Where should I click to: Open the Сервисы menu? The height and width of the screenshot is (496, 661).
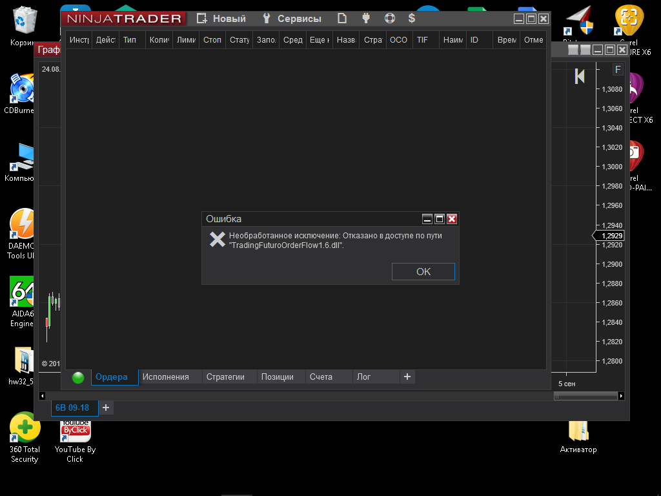click(x=292, y=19)
